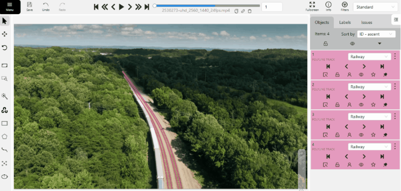Hide object 4 with eye icon
401x191 pixels.
coord(361,165)
